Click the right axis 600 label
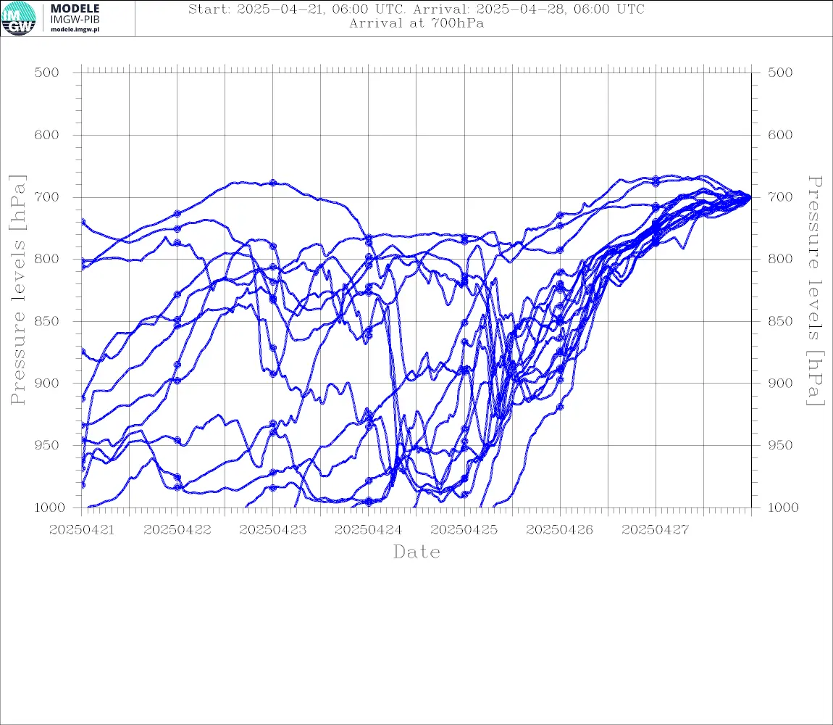Viewport: 833px width, 725px height. point(780,135)
